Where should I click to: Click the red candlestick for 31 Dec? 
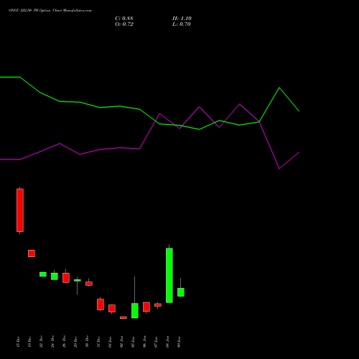pyautogui.click(x=101, y=304)
